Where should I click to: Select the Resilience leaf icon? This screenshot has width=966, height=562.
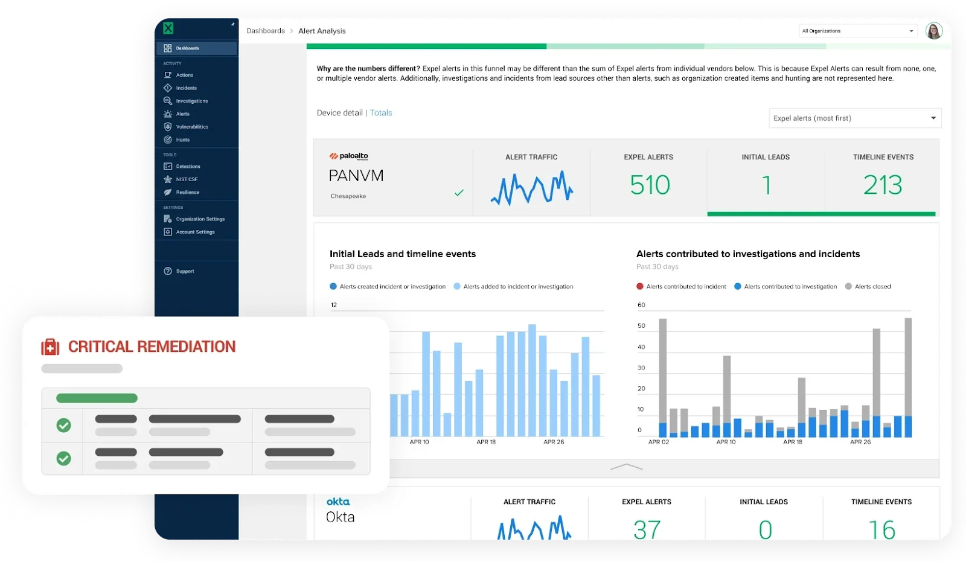click(168, 192)
